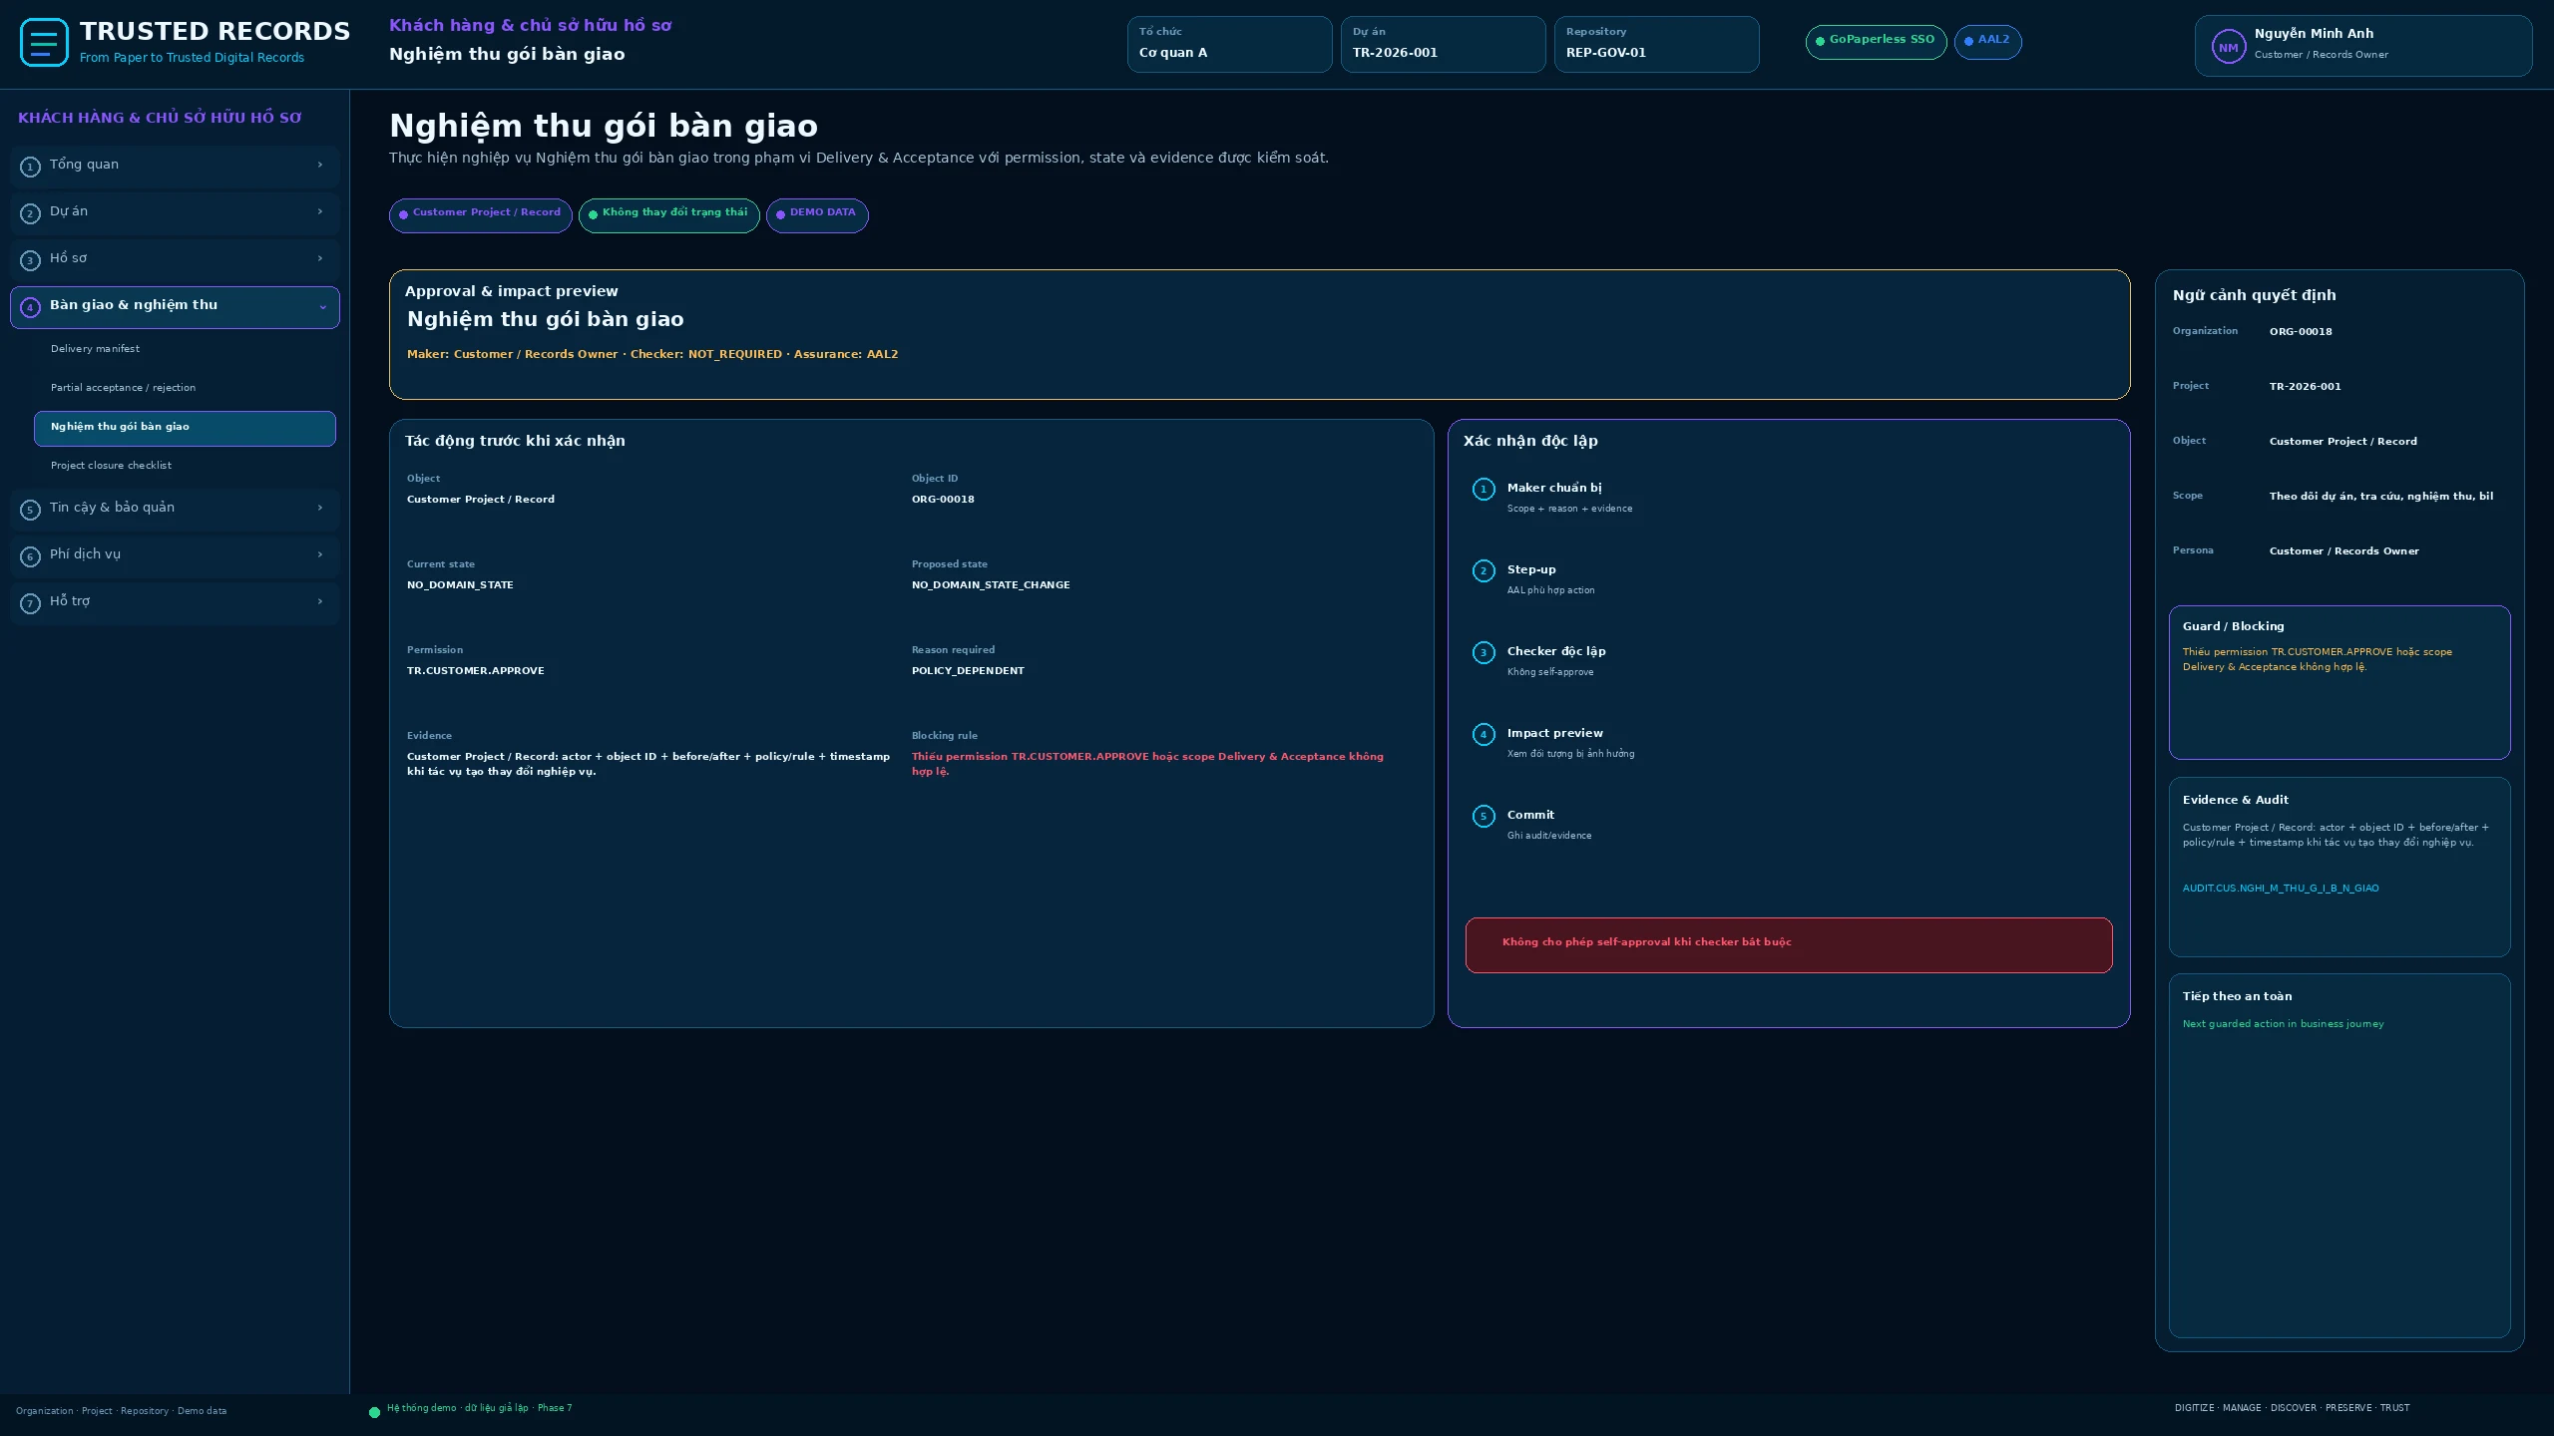This screenshot has width=2554, height=1436.
Task: Click the NM user avatar icon
Action: point(2228,47)
